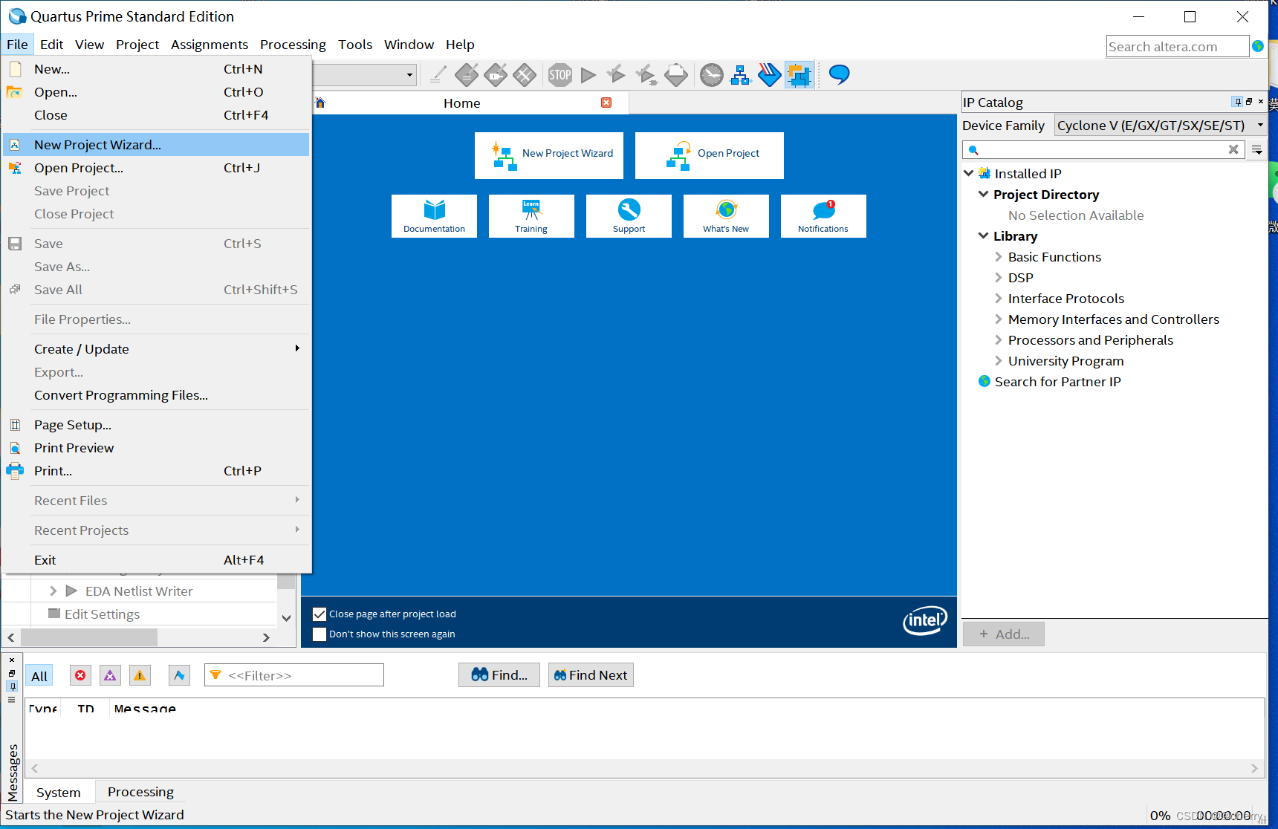The width and height of the screenshot is (1278, 829).
Task: Click the New Project Wizard home button
Action: [549, 155]
